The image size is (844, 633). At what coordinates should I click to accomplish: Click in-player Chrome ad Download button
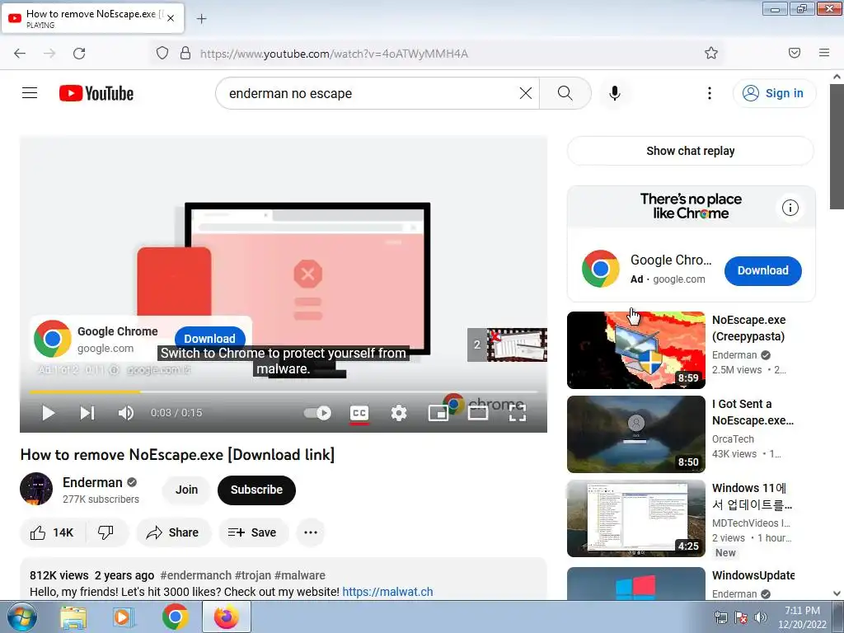coord(210,338)
